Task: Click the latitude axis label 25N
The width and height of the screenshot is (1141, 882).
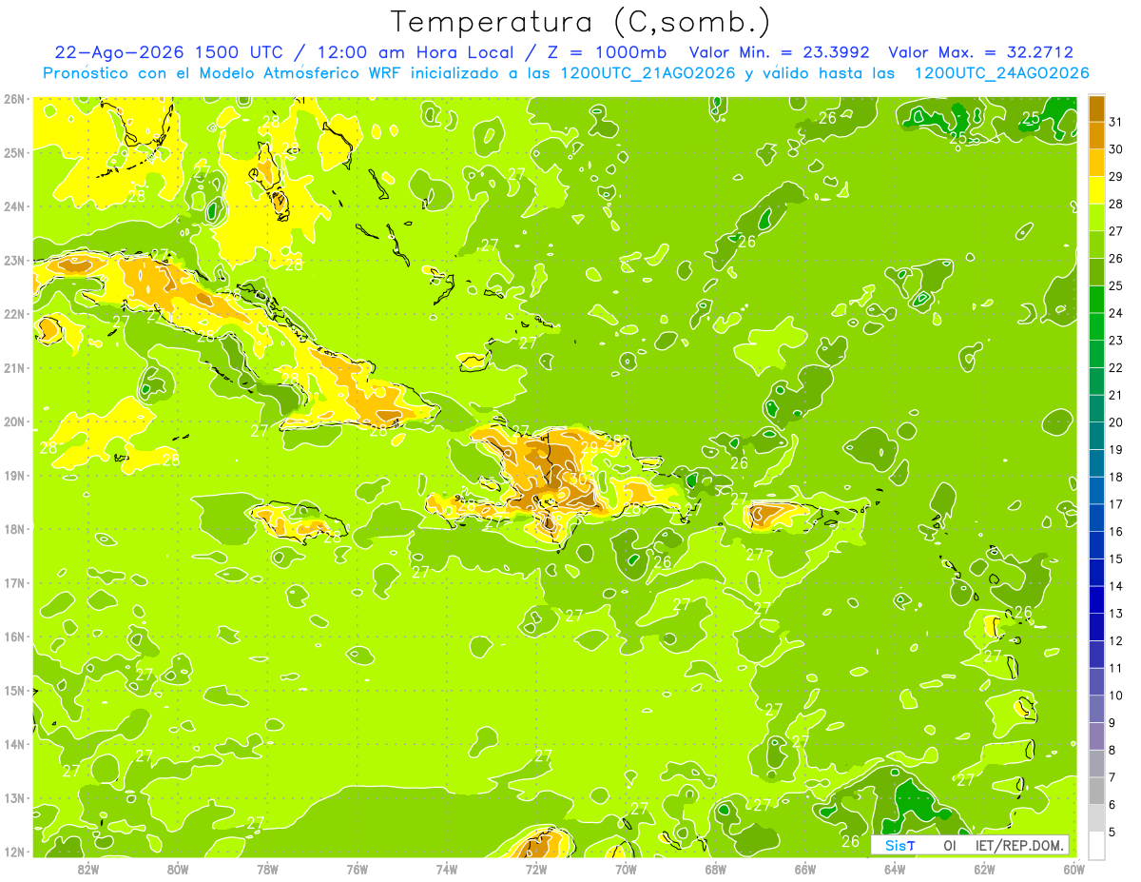Action: coord(13,152)
